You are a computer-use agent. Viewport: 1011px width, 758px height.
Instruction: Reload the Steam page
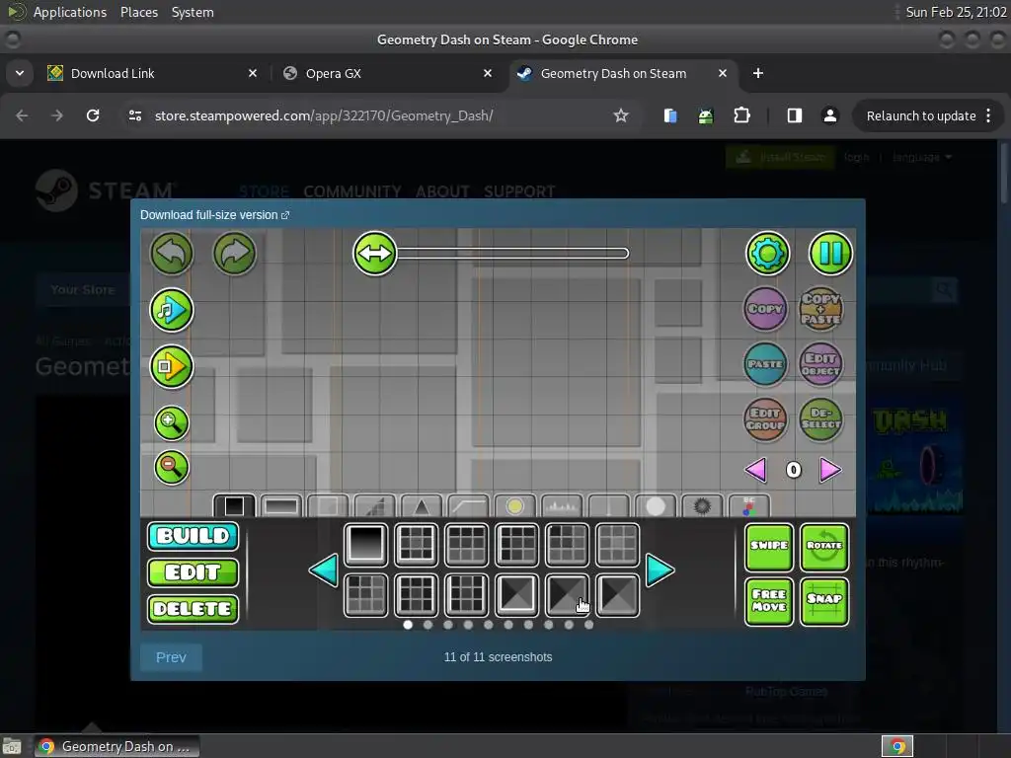(x=93, y=115)
